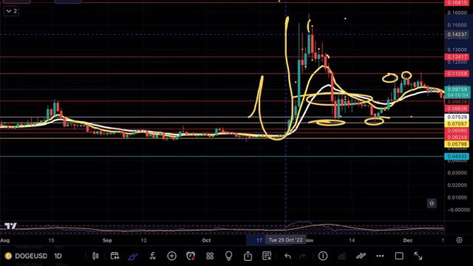Select the drawing brush tool
Screen dimensions: 473x266
coord(133,256)
